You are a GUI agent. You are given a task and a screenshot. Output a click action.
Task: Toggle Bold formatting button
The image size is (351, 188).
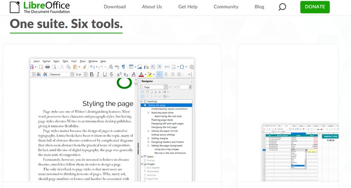92,74
